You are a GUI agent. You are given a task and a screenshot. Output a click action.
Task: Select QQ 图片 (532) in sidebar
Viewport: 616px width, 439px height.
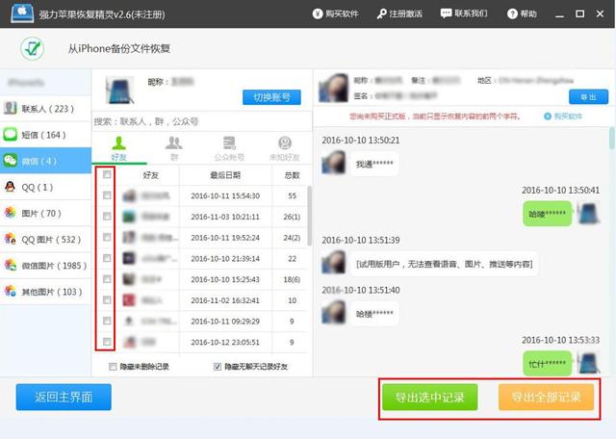pyautogui.click(x=45, y=240)
